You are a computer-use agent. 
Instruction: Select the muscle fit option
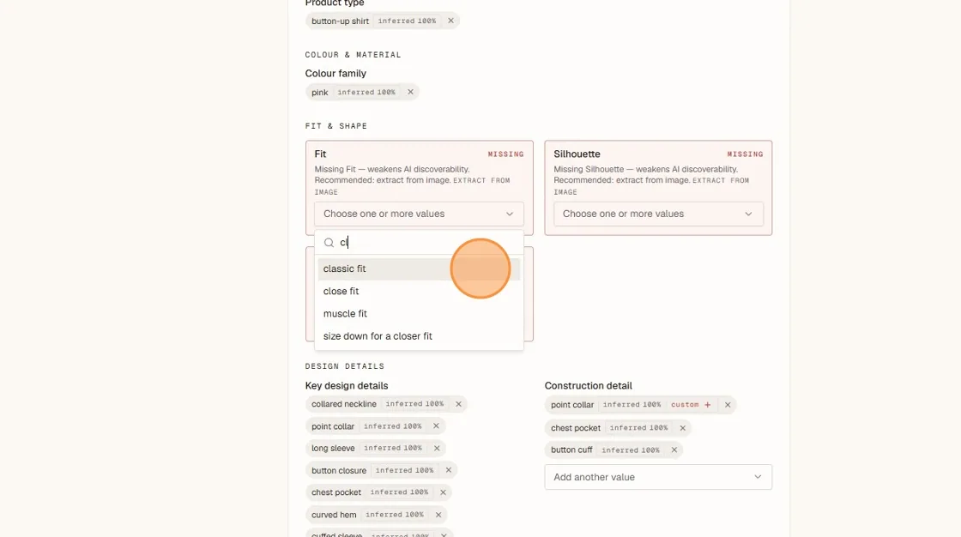pyautogui.click(x=419, y=313)
